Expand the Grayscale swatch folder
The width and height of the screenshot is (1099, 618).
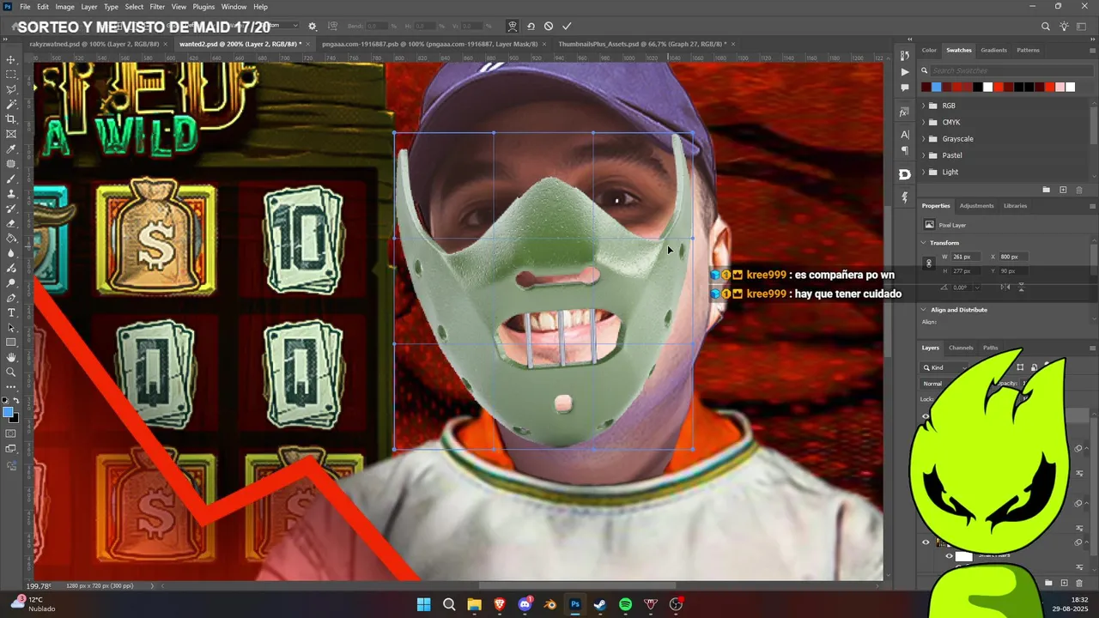(x=924, y=139)
